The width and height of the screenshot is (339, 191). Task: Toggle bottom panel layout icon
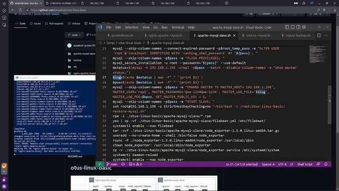pyautogui.click(x=292, y=27)
